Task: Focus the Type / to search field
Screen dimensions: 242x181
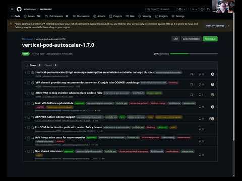Action: 160,9
